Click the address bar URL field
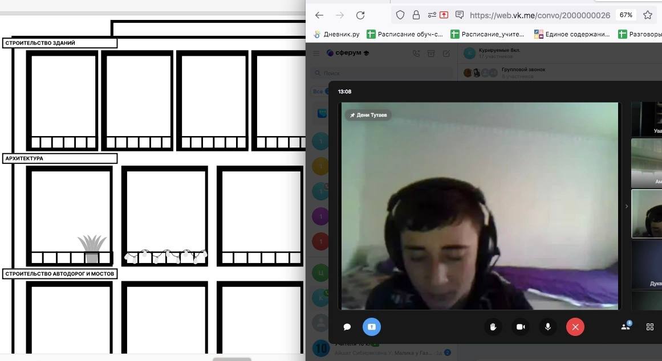 click(539, 15)
